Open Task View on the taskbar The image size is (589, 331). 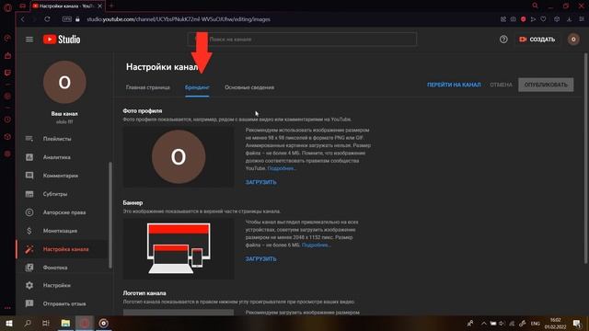point(46,323)
